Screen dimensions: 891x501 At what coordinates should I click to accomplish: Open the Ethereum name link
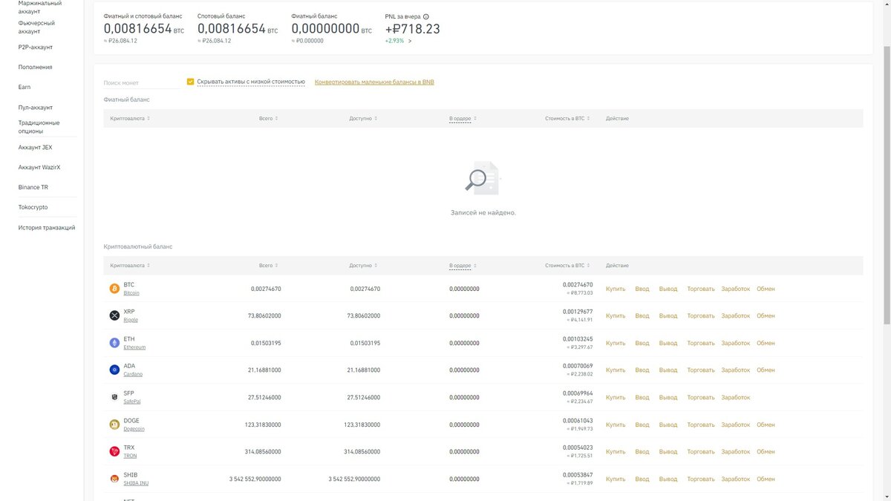pos(134,347)
